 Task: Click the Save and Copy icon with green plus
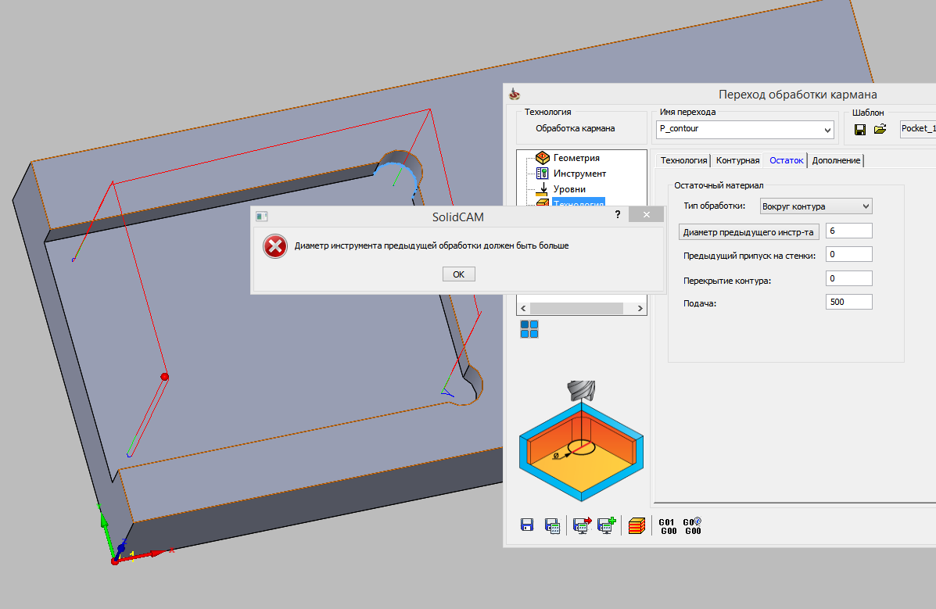pyautogui.click(x=607, y=525)
